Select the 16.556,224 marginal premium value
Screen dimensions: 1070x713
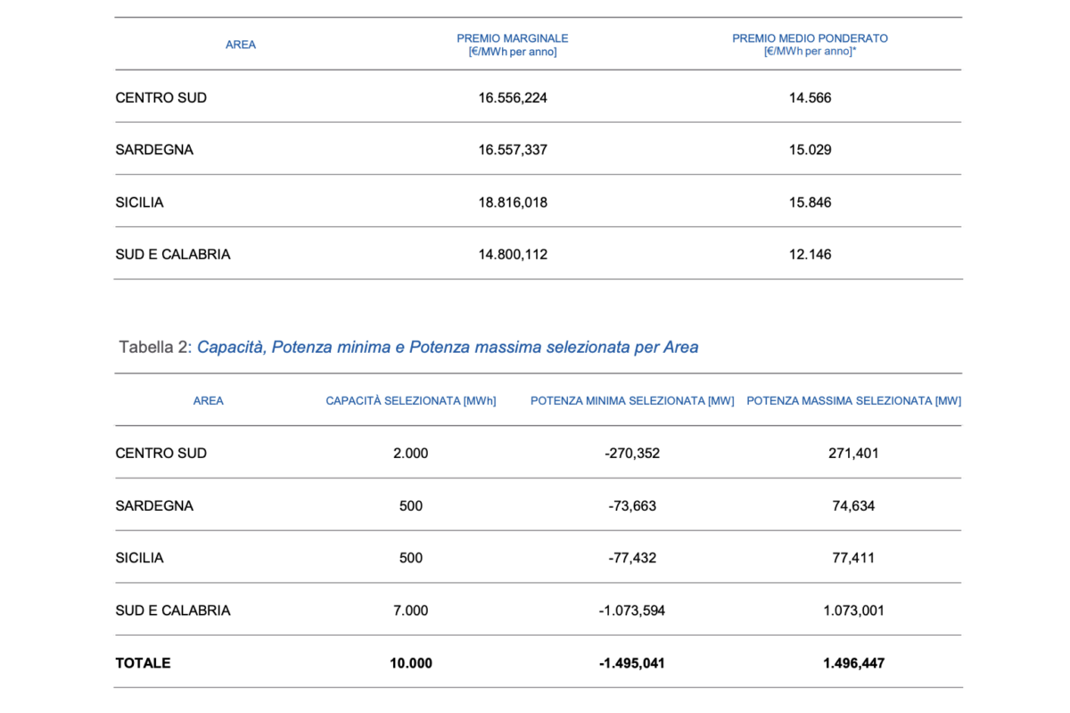(x=513, y=98)
